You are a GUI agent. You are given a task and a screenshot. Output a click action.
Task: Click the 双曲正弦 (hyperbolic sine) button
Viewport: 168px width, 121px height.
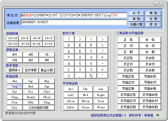pyautogui.click(x=128, y=76)
